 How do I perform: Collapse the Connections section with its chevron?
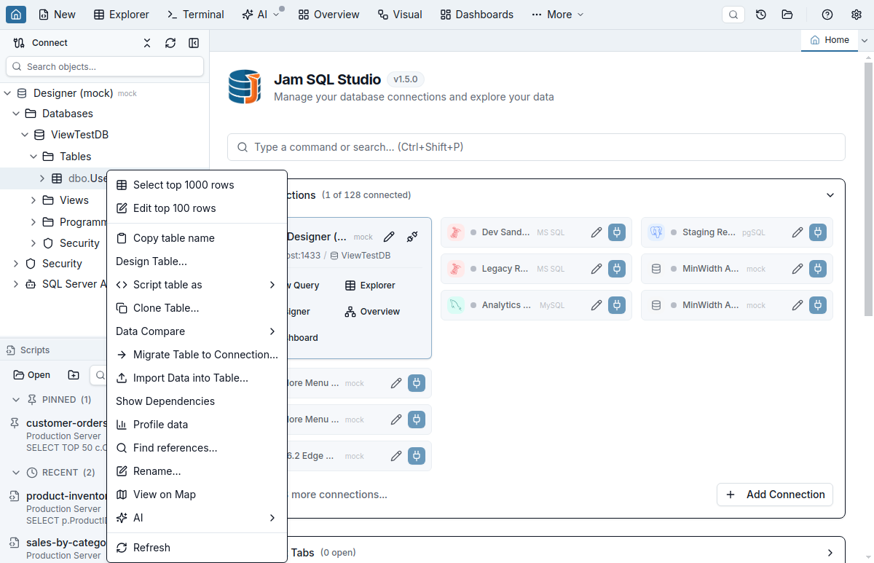click(x=830, y=195)
